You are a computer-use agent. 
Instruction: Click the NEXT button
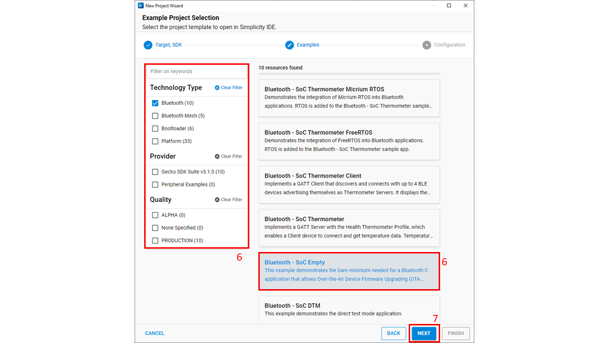pyautogui.click(x=424, y=333)
